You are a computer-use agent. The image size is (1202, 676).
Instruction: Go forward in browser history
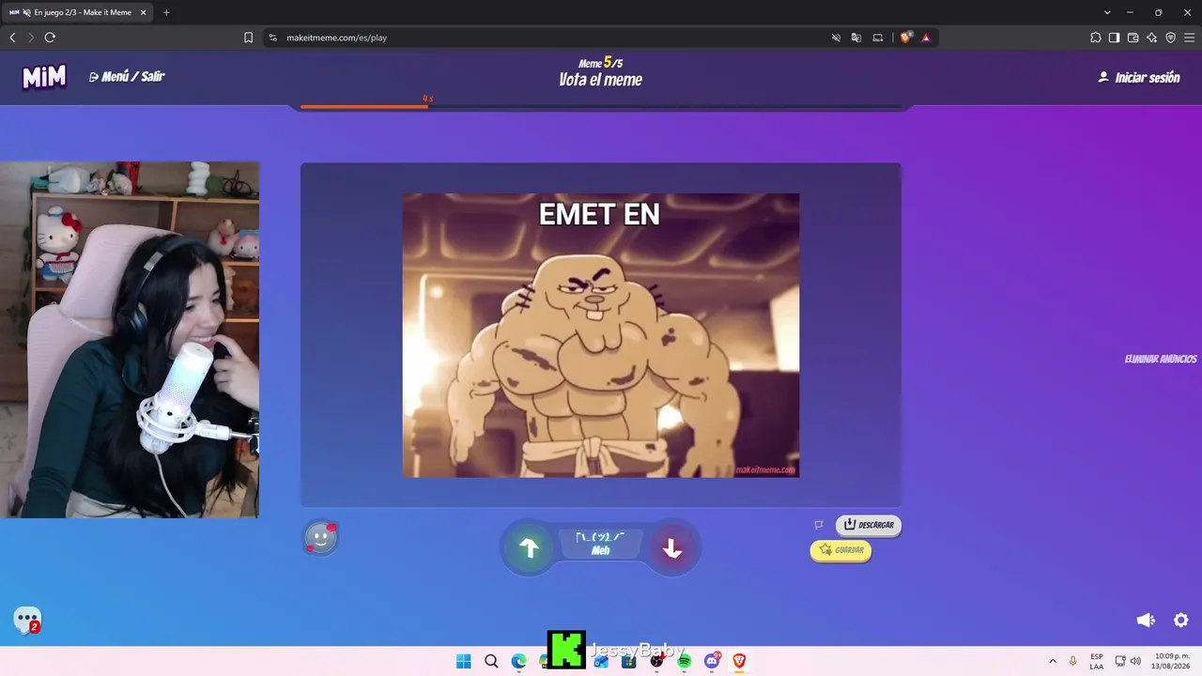click(31, 38)
